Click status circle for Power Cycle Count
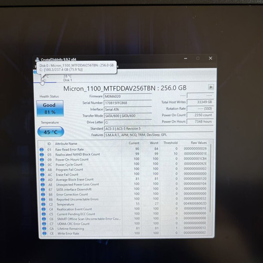 coord(42,165)
